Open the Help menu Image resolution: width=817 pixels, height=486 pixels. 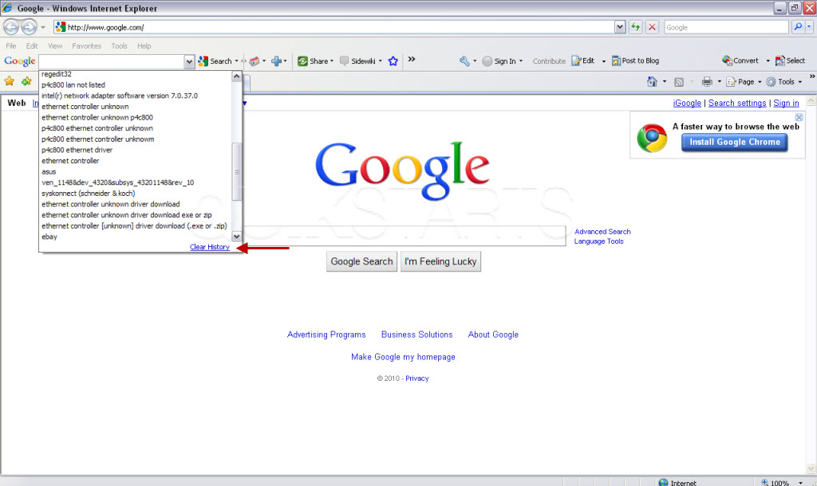point(144,45)
